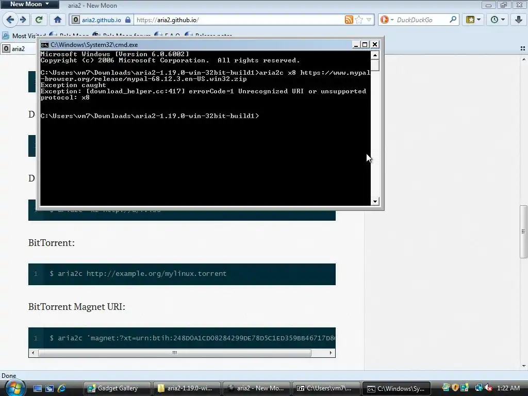Image resolution: width=528 pixels, height=396 pixels.
Task: Switch to C:\Windows\Sy... cmd taskbar button
Action: (396, 388)
